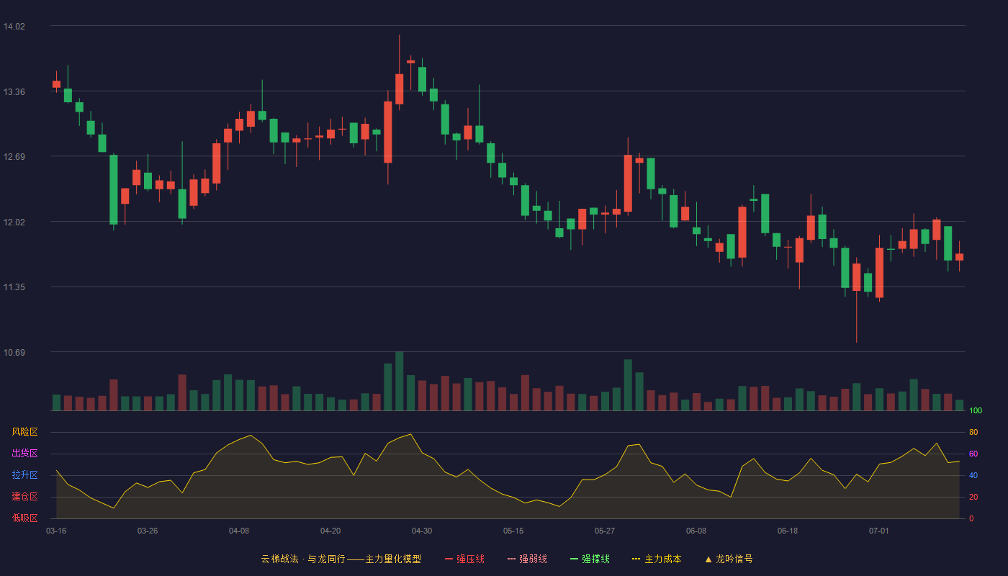1008x576 pixels.
Task: Click the 07-01 date label
Action: tap(879, 531)
